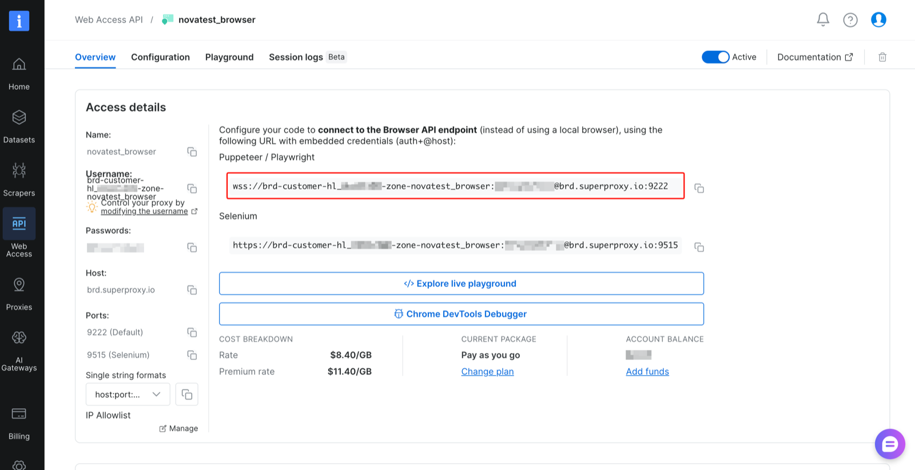Click the blue logo icon at top-left

[19, 21]
